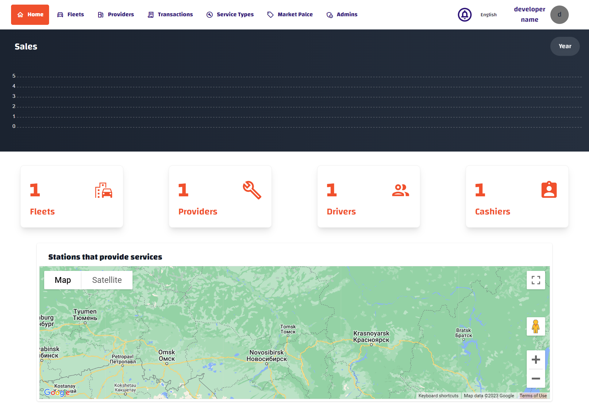Click the user avatar circle
Viewport: 589px width, 416px height.
tap(559, 15)
